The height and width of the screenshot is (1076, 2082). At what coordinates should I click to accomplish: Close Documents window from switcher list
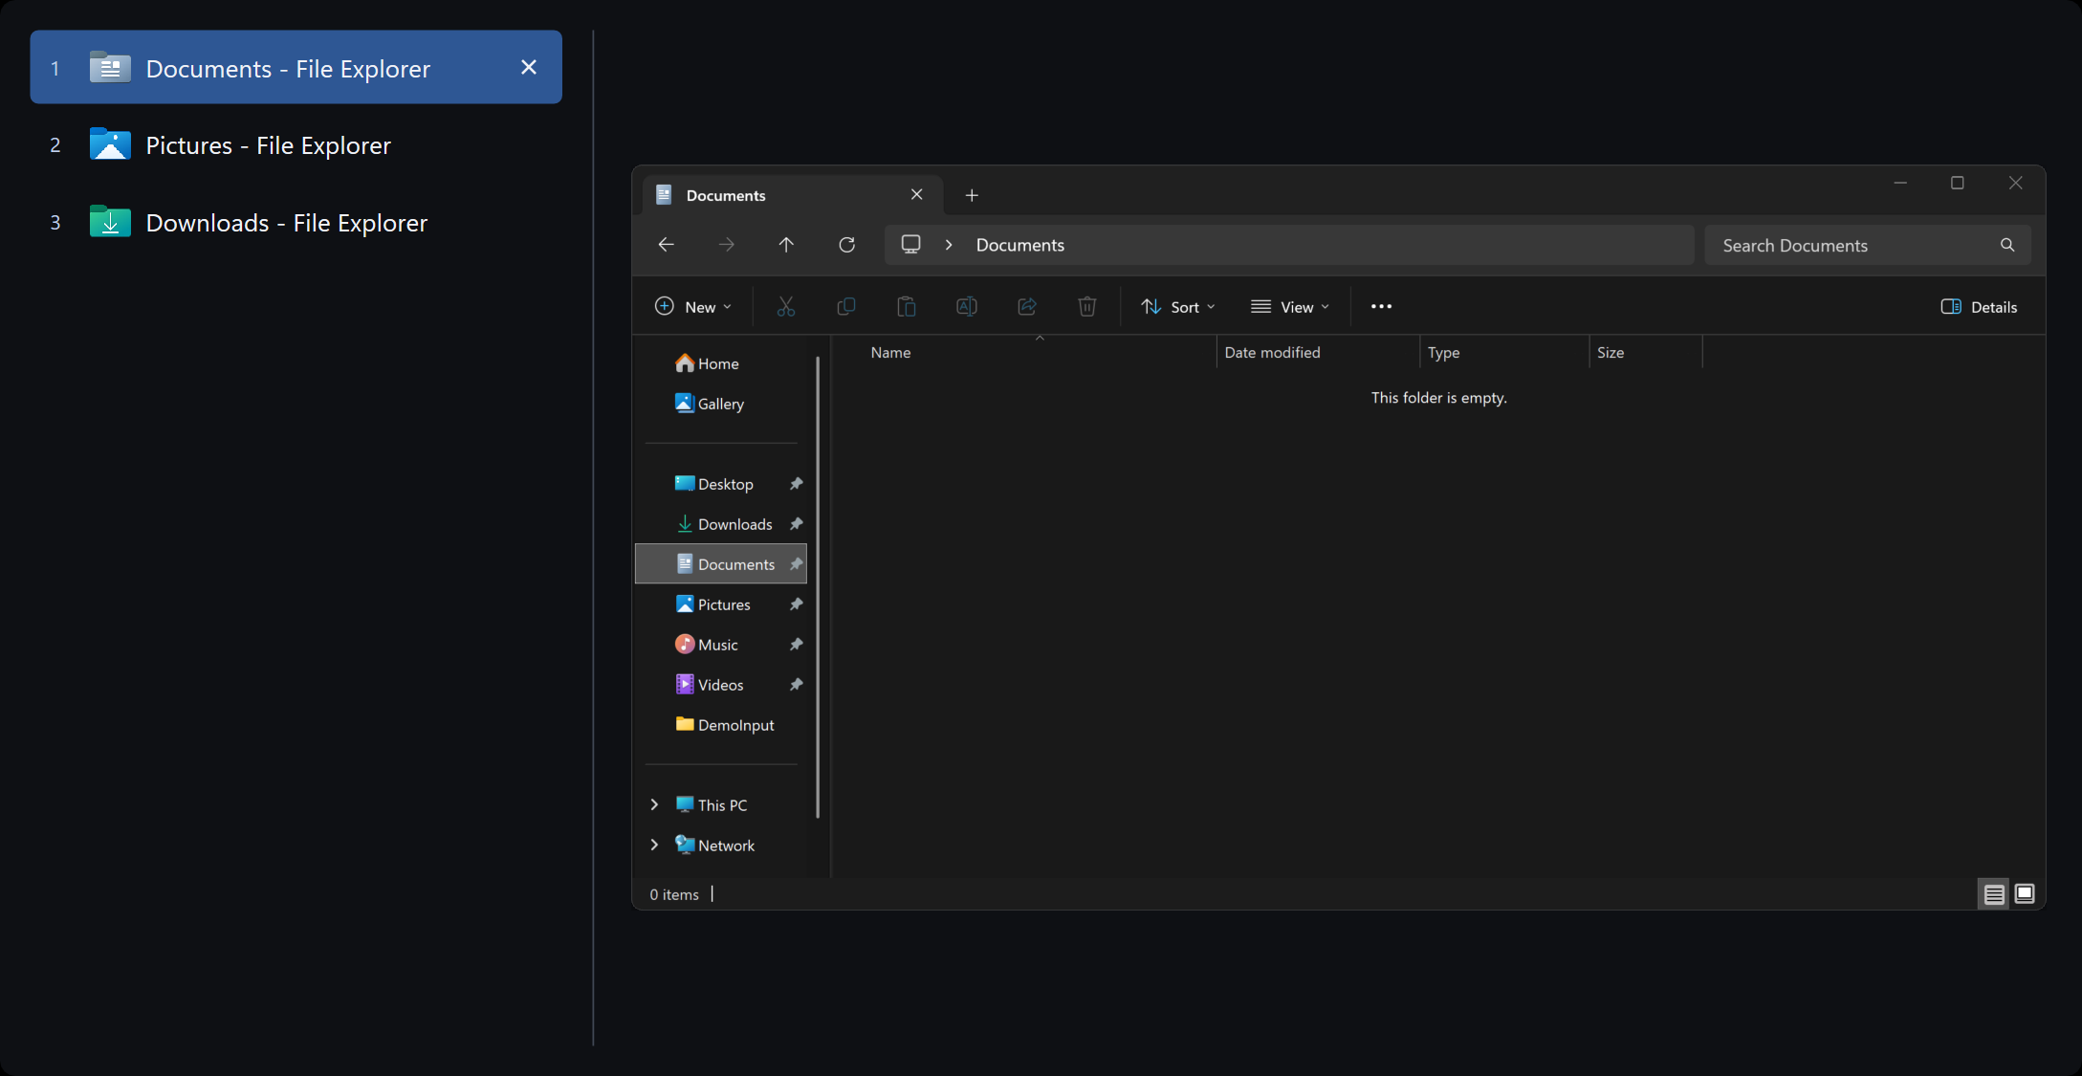click(x=529, y=67)
